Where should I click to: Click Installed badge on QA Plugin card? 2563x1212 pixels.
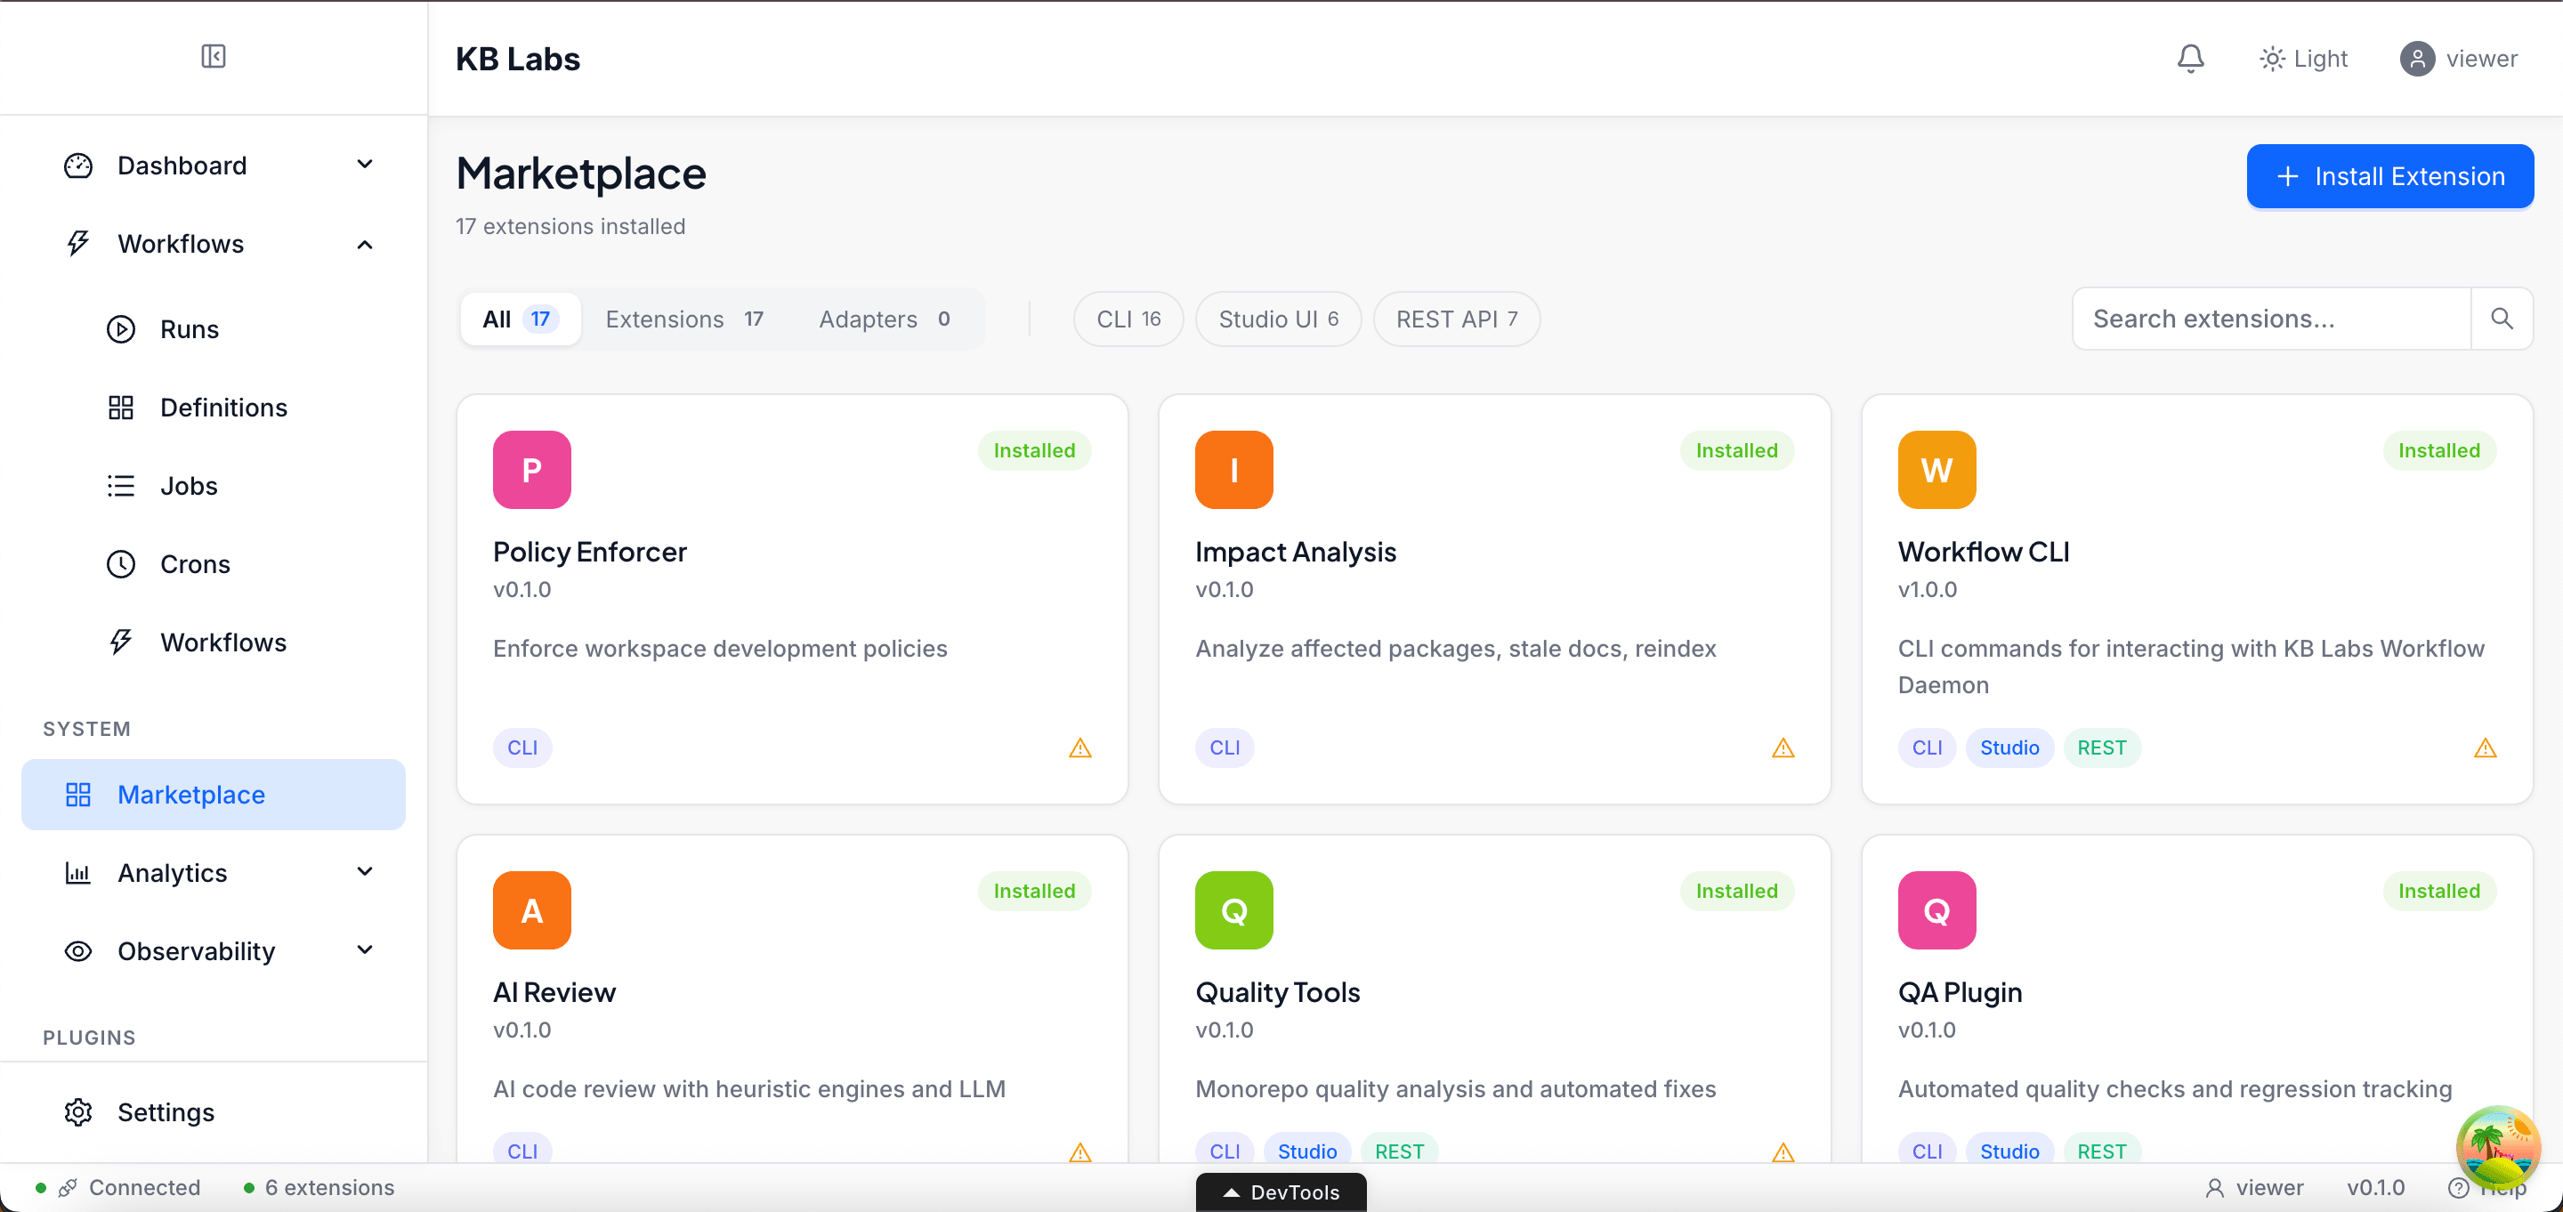pos(2438,891)
